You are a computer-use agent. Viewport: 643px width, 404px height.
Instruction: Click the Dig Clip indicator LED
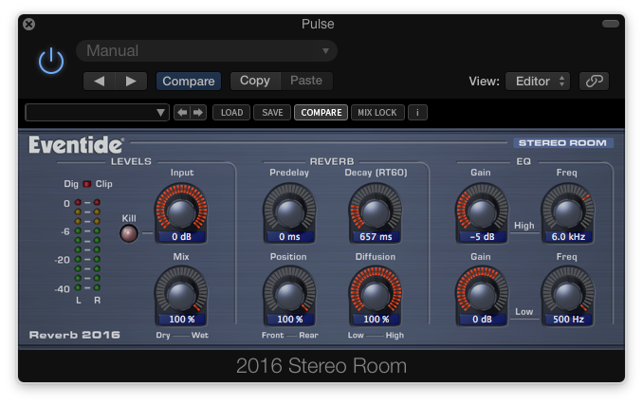tap(87, 184)
